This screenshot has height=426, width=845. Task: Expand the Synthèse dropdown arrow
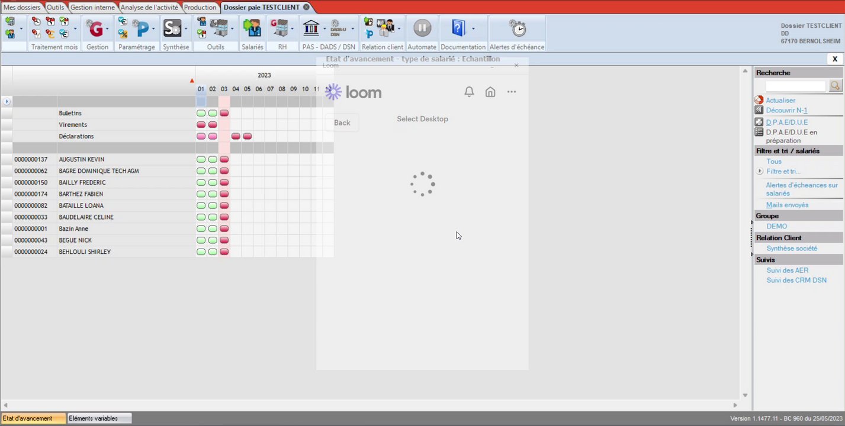point(185,28)
